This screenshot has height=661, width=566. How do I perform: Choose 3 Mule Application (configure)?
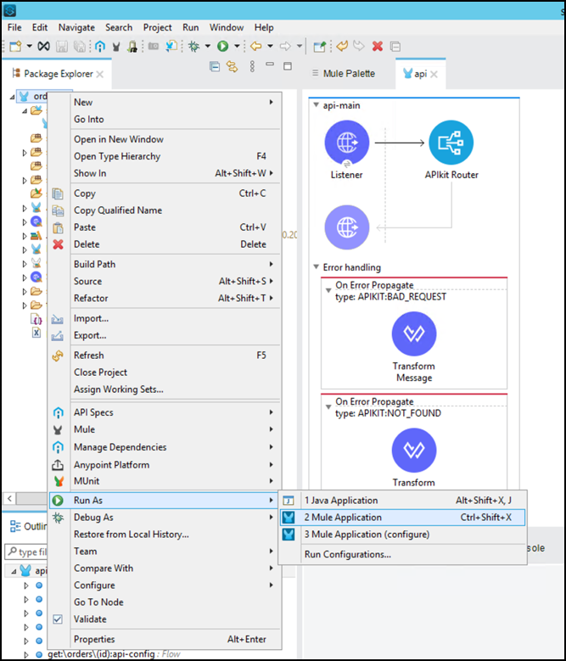tap(402, 535)
